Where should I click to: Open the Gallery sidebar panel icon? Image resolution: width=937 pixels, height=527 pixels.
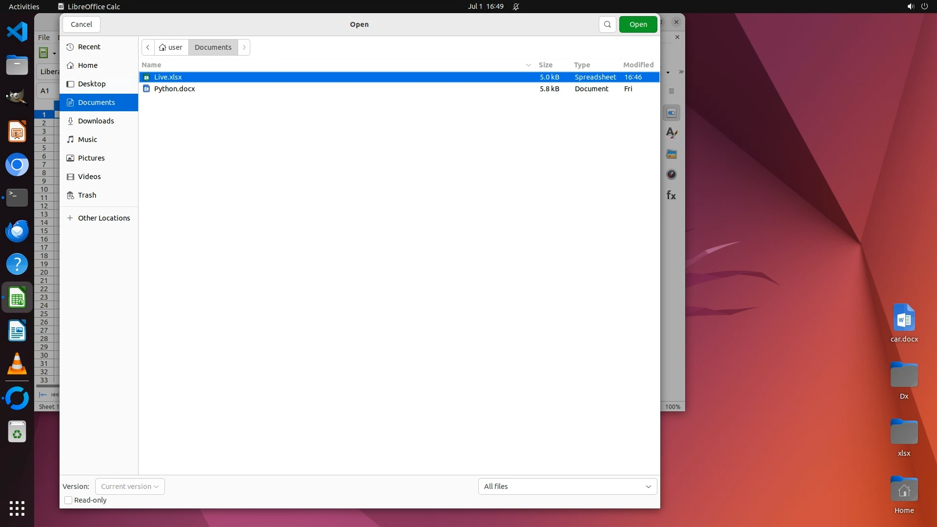coord(672,154)
